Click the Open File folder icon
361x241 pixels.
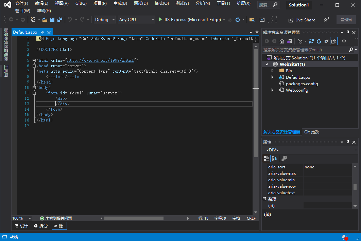pos(45,20)
